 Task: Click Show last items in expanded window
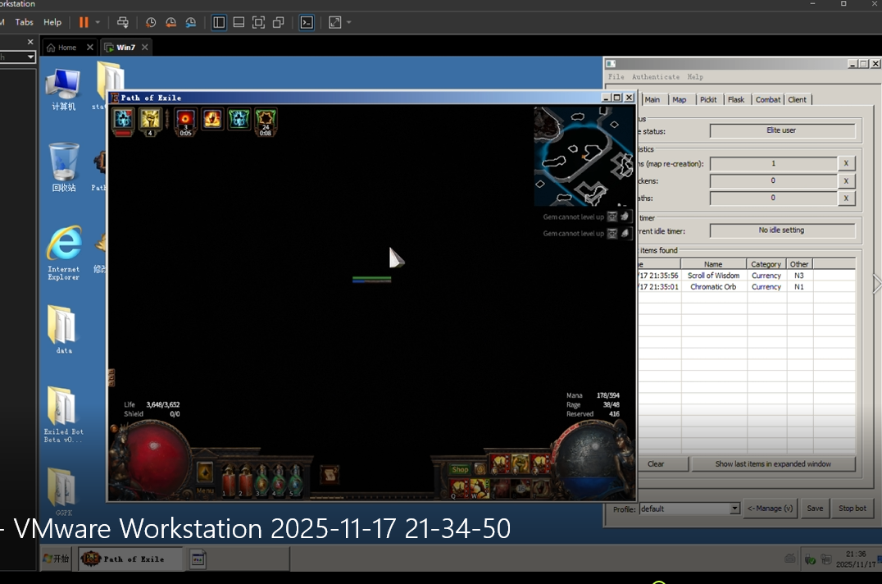tap(772, 463)
